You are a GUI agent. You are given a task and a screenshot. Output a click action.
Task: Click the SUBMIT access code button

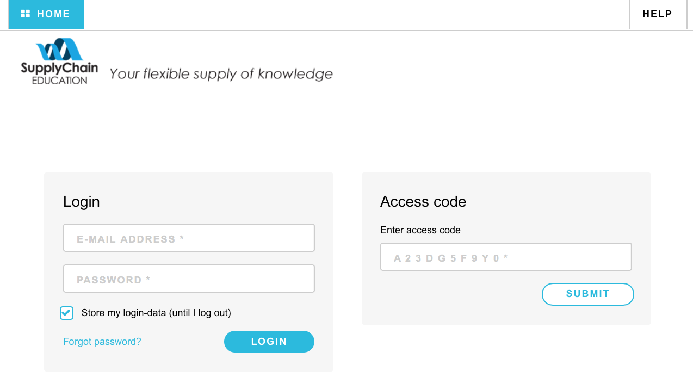click(x=588, y=294)
